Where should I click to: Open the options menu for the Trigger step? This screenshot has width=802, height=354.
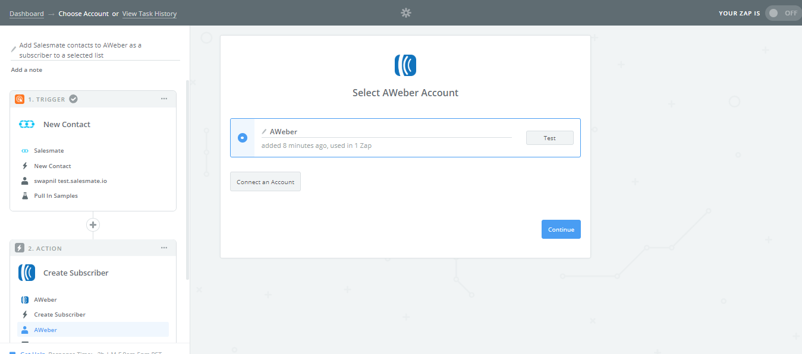click(164, 99)
